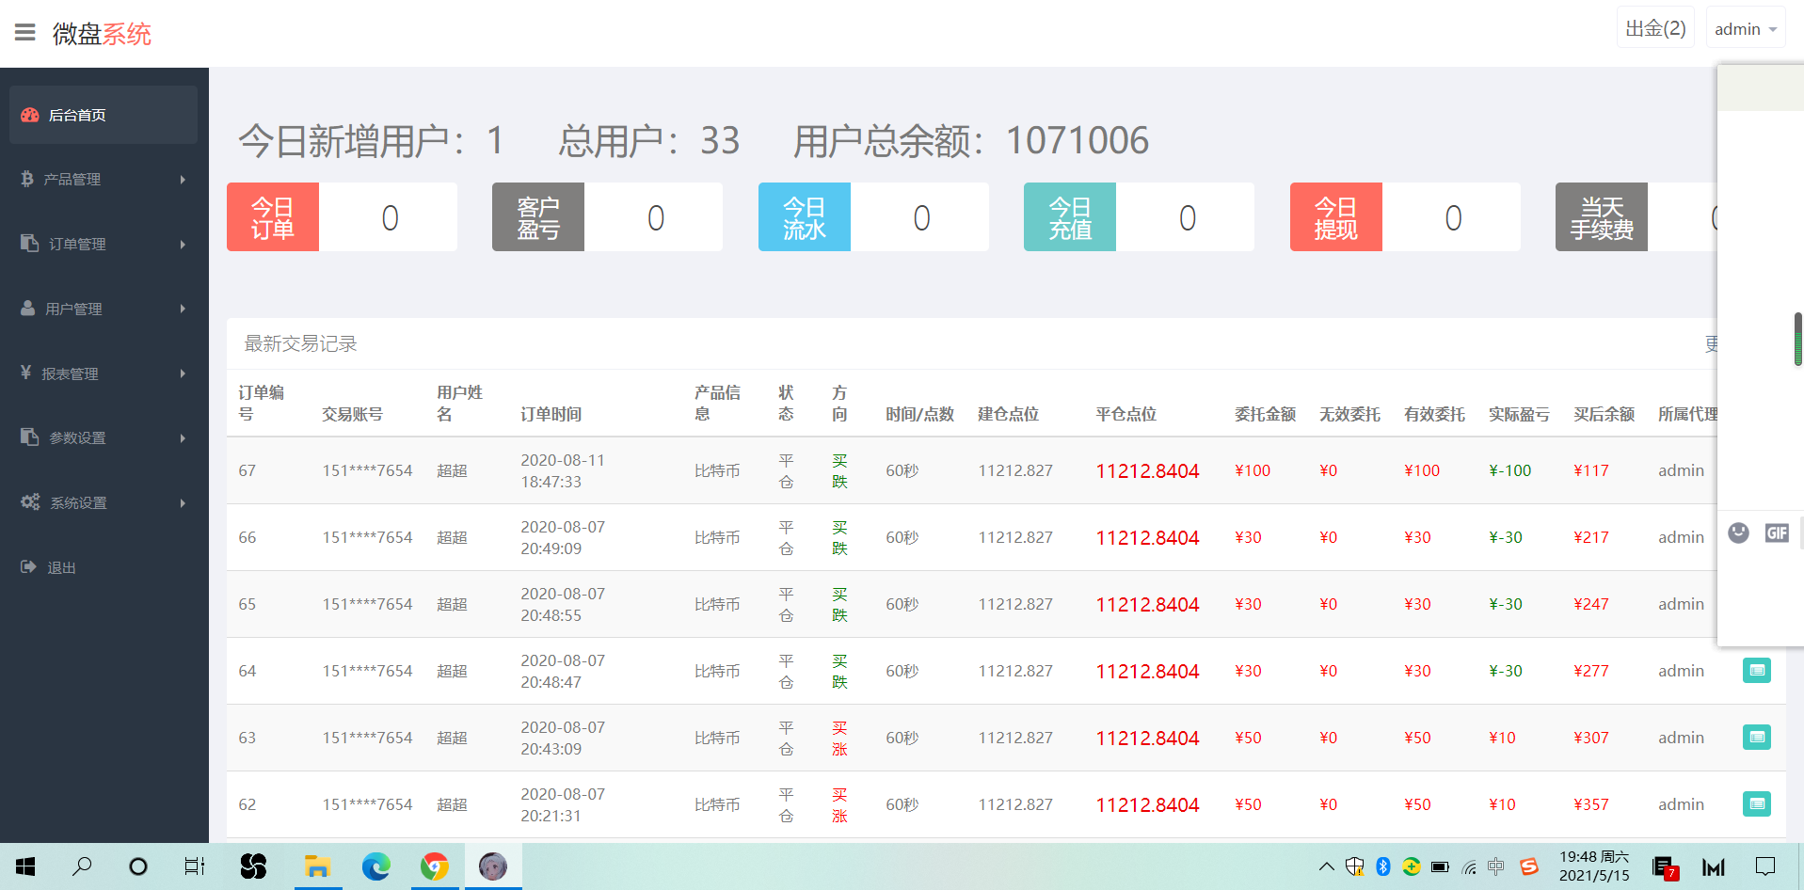
Task: Click the gears icon beside 系统设置
Action: [30, 501]
